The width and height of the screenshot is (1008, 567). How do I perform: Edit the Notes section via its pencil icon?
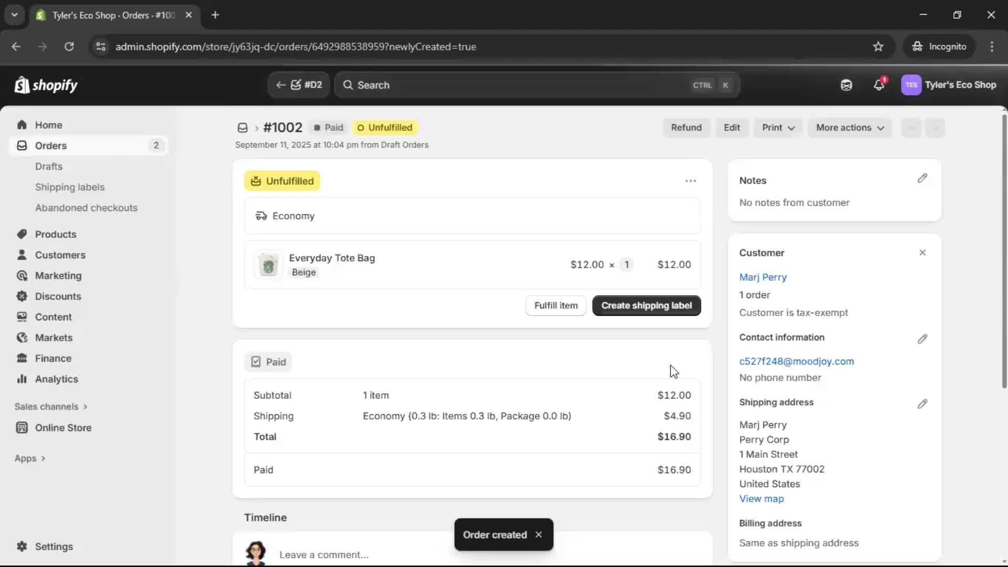point(922,178)
